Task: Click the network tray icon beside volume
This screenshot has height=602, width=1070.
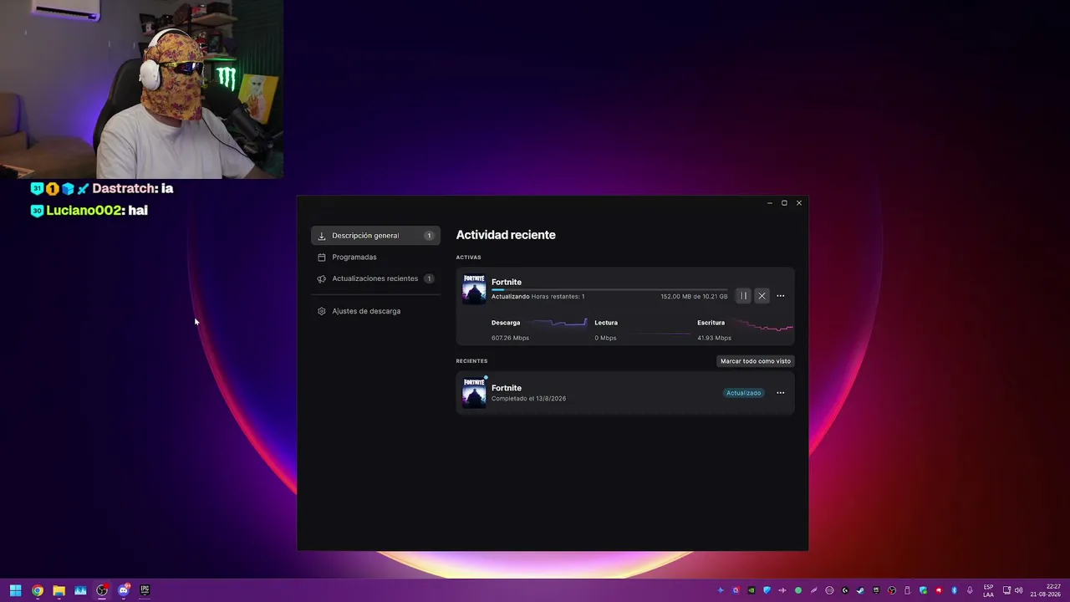Action: (x=1006, y=590)
